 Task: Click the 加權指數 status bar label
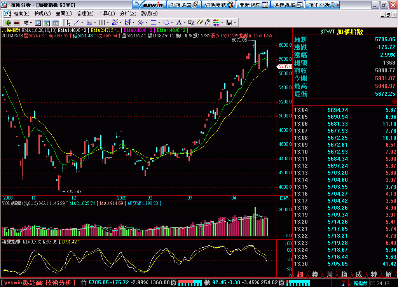pyautogui.click(x=358, y=283)
